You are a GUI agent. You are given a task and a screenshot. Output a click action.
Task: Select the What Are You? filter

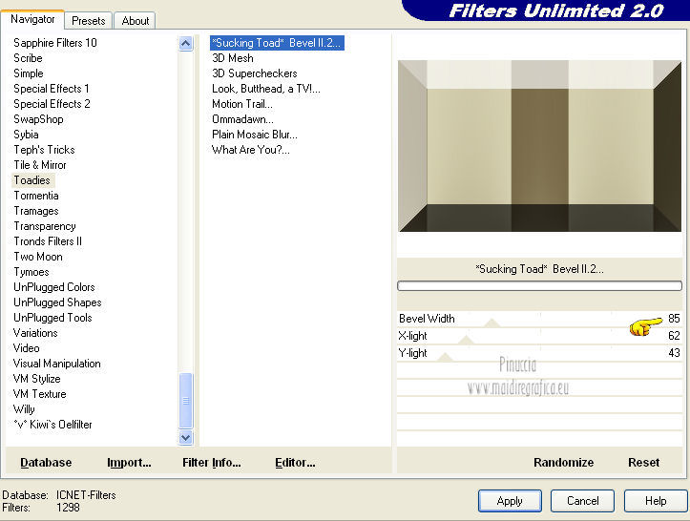[x=250, y=150]
